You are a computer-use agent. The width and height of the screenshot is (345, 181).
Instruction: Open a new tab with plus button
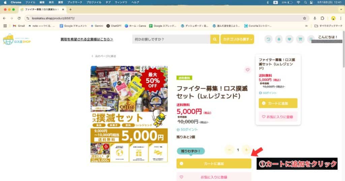pyautogui.click(x=70, y=9)
